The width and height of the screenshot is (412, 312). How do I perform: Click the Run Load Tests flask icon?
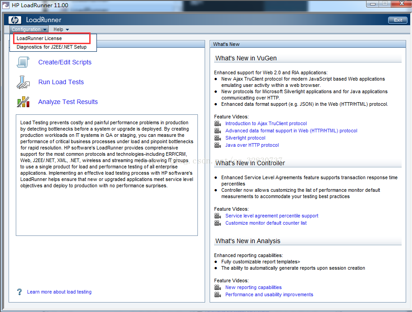(x=23, y=82)
